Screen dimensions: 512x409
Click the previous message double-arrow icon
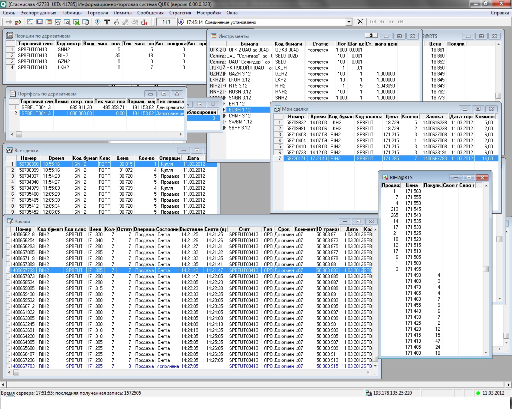[382, 22]
